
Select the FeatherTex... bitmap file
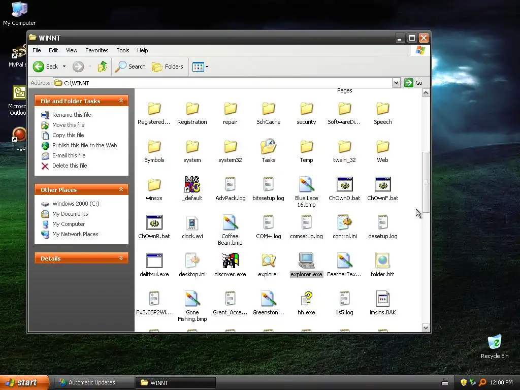coord(344,261)
